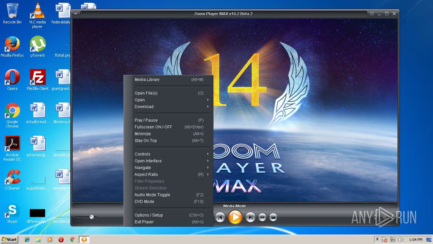
Task: Skip to previous track button
Action: pos(220,217)
